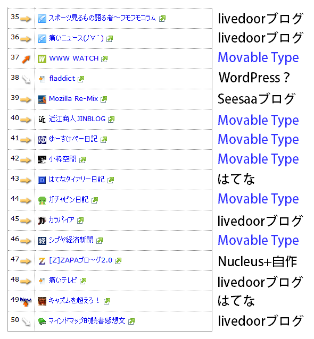This screenshot has width=314, height=339.
Task: Click the カ favicon of カラパイア
Action: pyautogui.click(x=42, y=221)
